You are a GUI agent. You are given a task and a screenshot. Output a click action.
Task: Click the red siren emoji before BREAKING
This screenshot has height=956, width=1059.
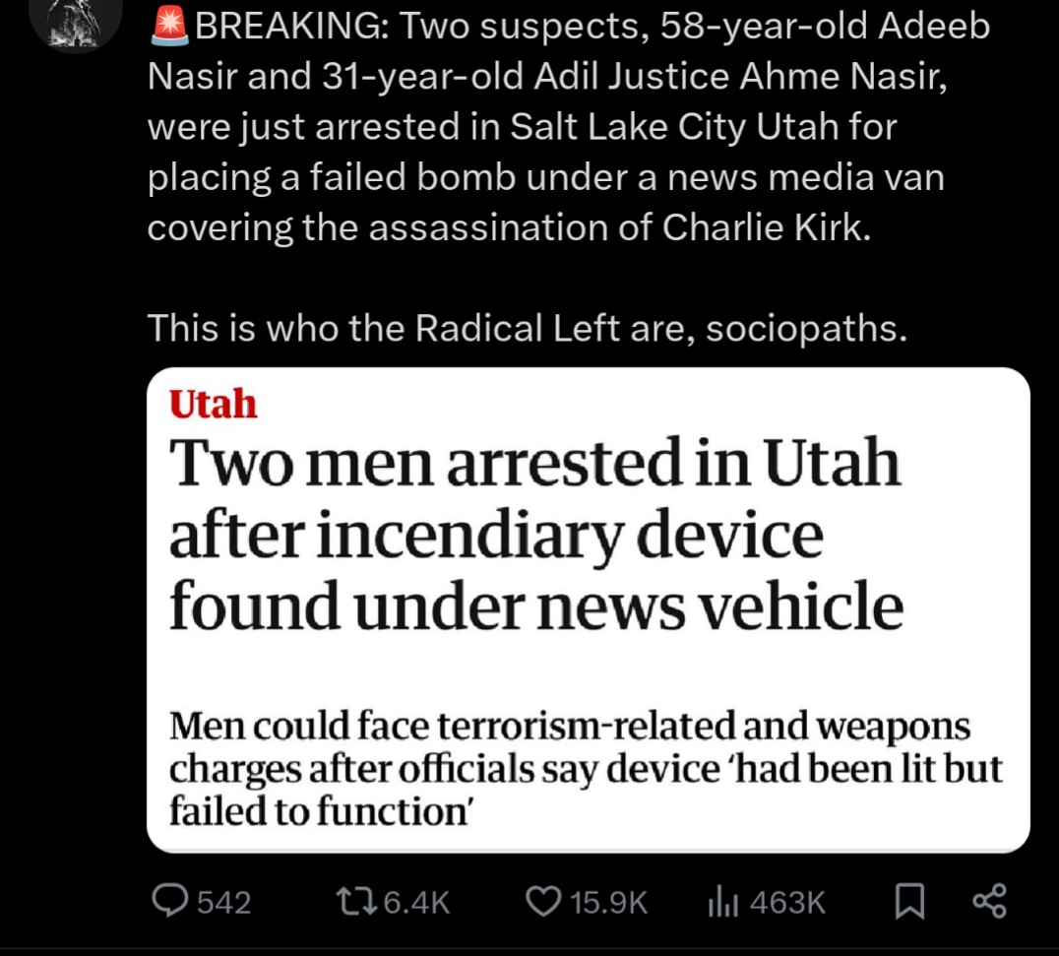pyautogui.click(x=169, y=26)
